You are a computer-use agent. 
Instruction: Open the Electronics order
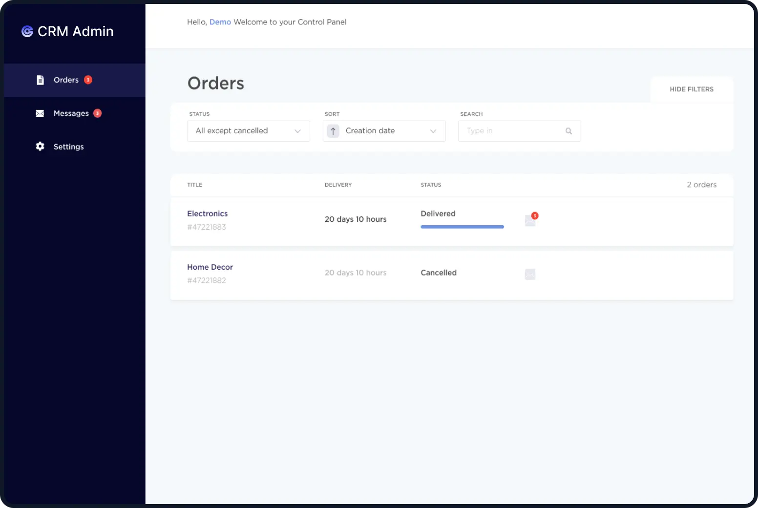pyautogui.click(x=207, y=213)
